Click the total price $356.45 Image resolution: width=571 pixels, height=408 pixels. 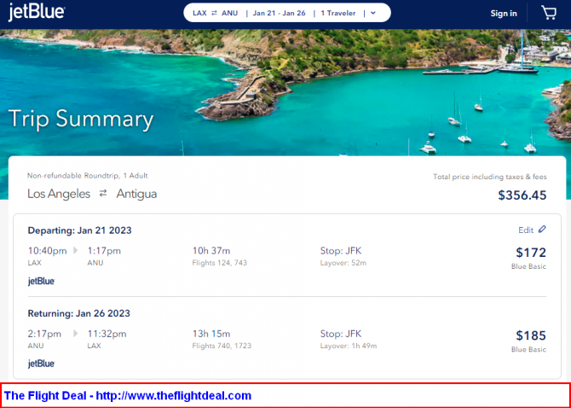click(x=522, y=195)
